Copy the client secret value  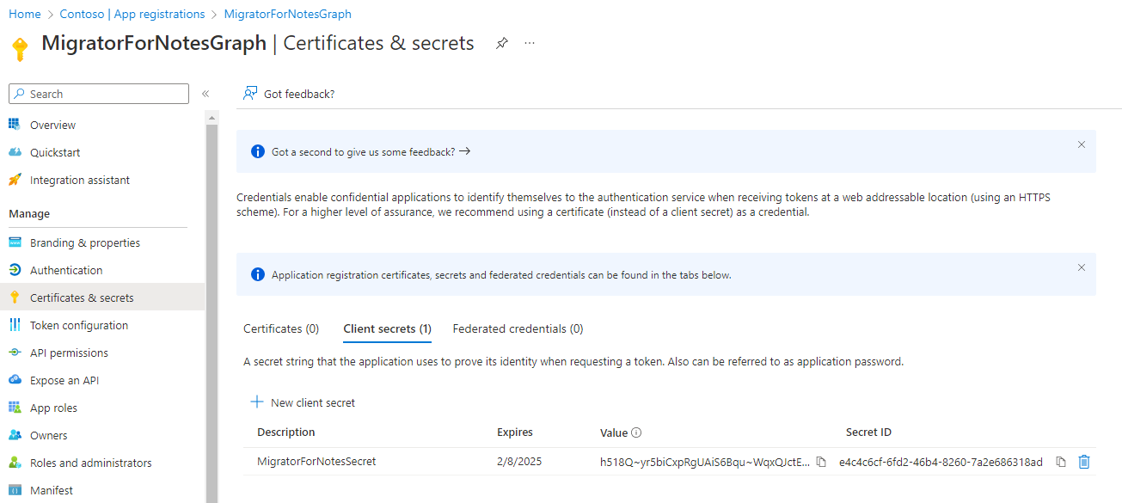[x=821, y=462]
